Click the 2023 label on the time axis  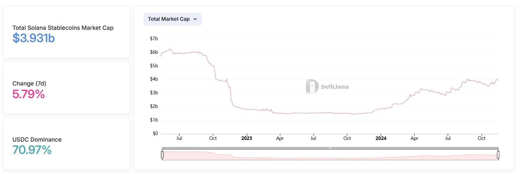coord(247,138)
